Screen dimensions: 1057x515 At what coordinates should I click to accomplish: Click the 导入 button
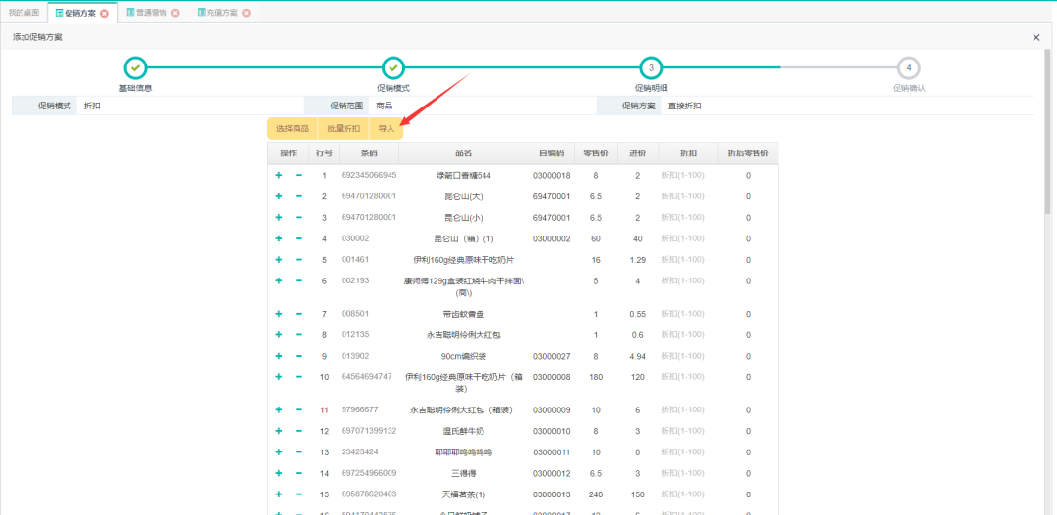click(387, 128)
